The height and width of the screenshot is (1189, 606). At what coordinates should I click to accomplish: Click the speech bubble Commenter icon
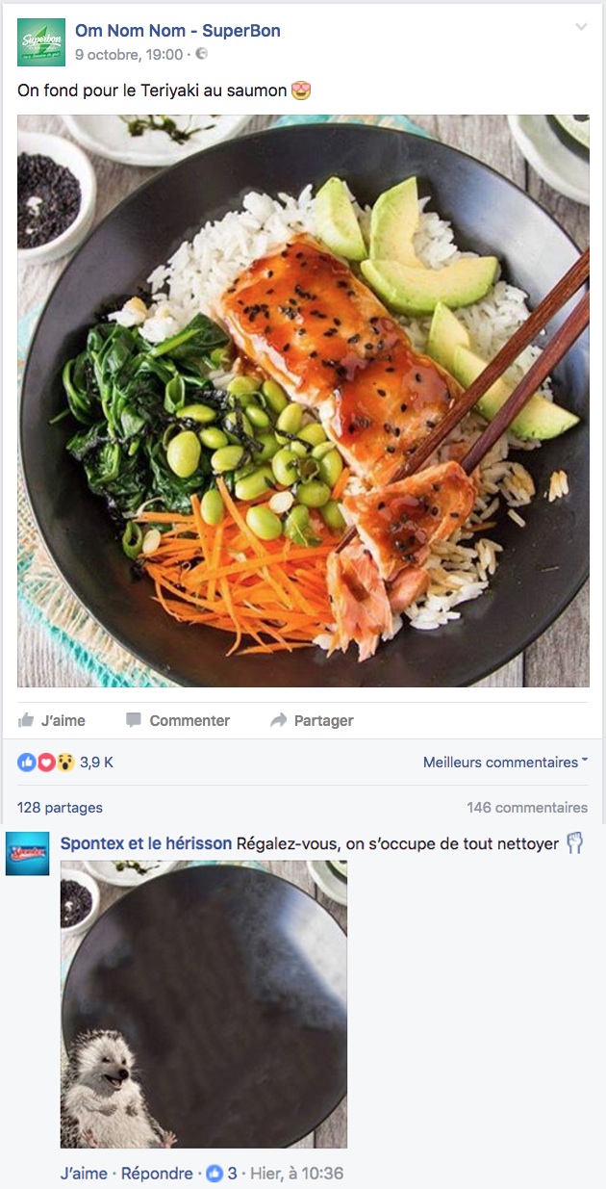[x=134, y=720]
